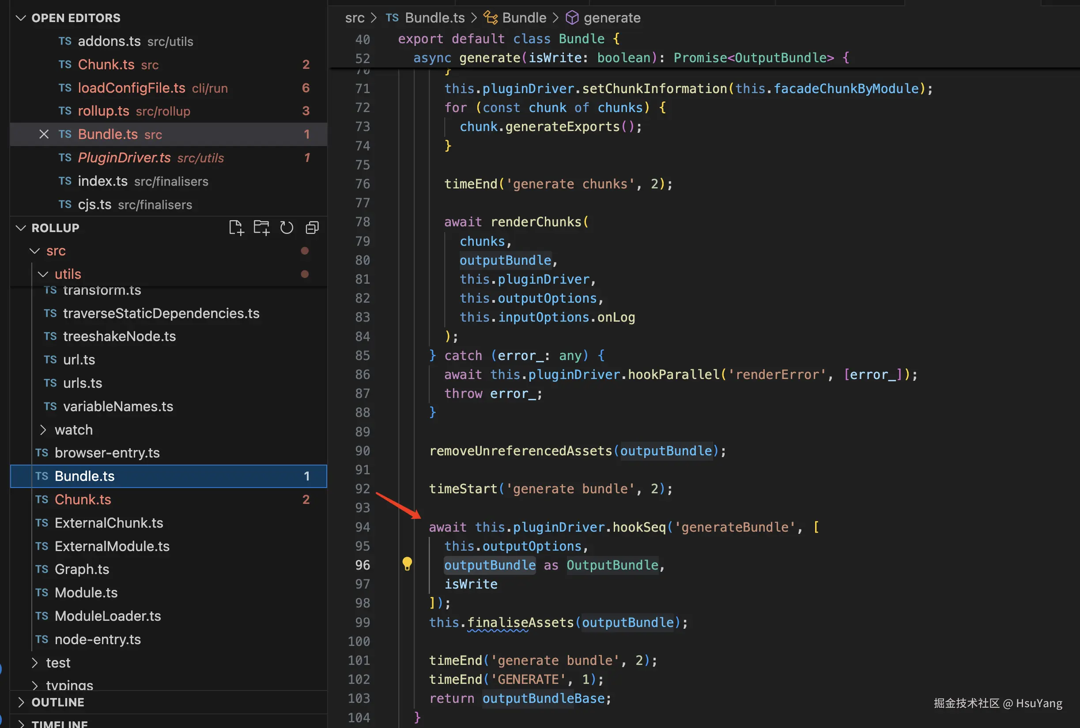Collapse all folders in the explorer icon
Screen dimensions: 1080x728
click(x=312, y=228)
